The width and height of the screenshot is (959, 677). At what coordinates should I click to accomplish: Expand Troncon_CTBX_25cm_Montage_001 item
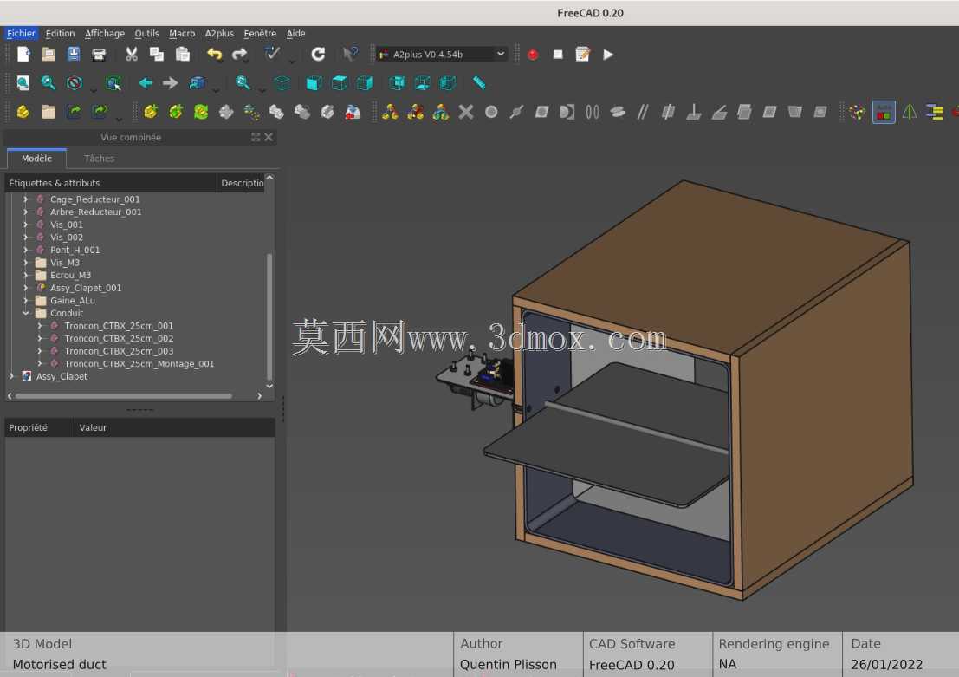pyautogui.click(x=40, y=363)
